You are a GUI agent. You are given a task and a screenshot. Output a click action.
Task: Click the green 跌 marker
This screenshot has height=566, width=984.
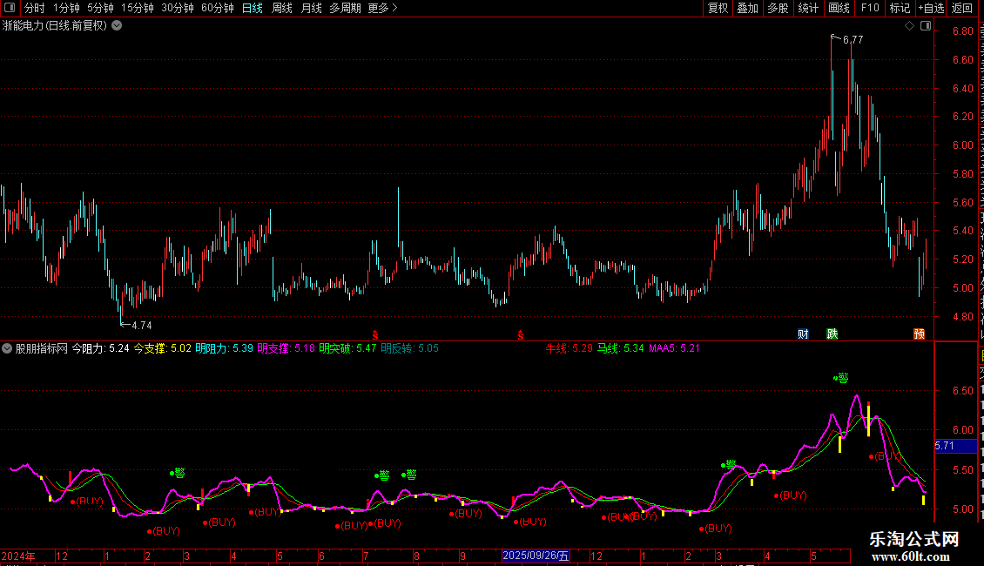[x=832, y=334]
